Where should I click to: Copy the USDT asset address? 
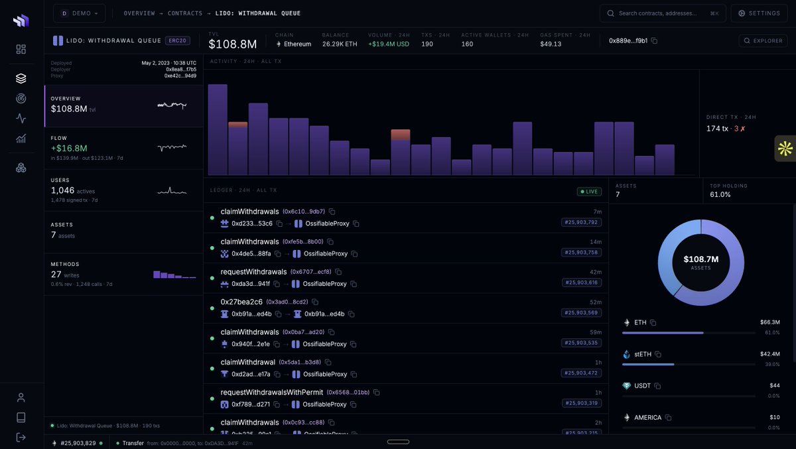pos(657,386)
